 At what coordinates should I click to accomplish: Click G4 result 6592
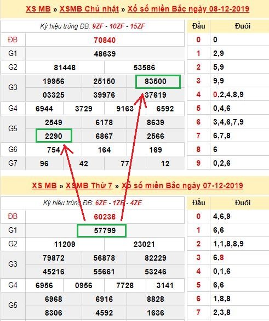165,109
